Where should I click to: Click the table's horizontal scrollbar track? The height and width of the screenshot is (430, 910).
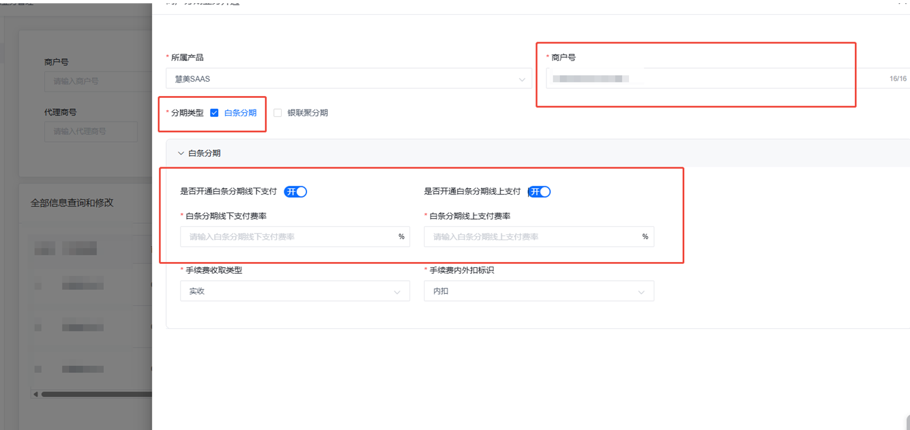click(97, 394)
